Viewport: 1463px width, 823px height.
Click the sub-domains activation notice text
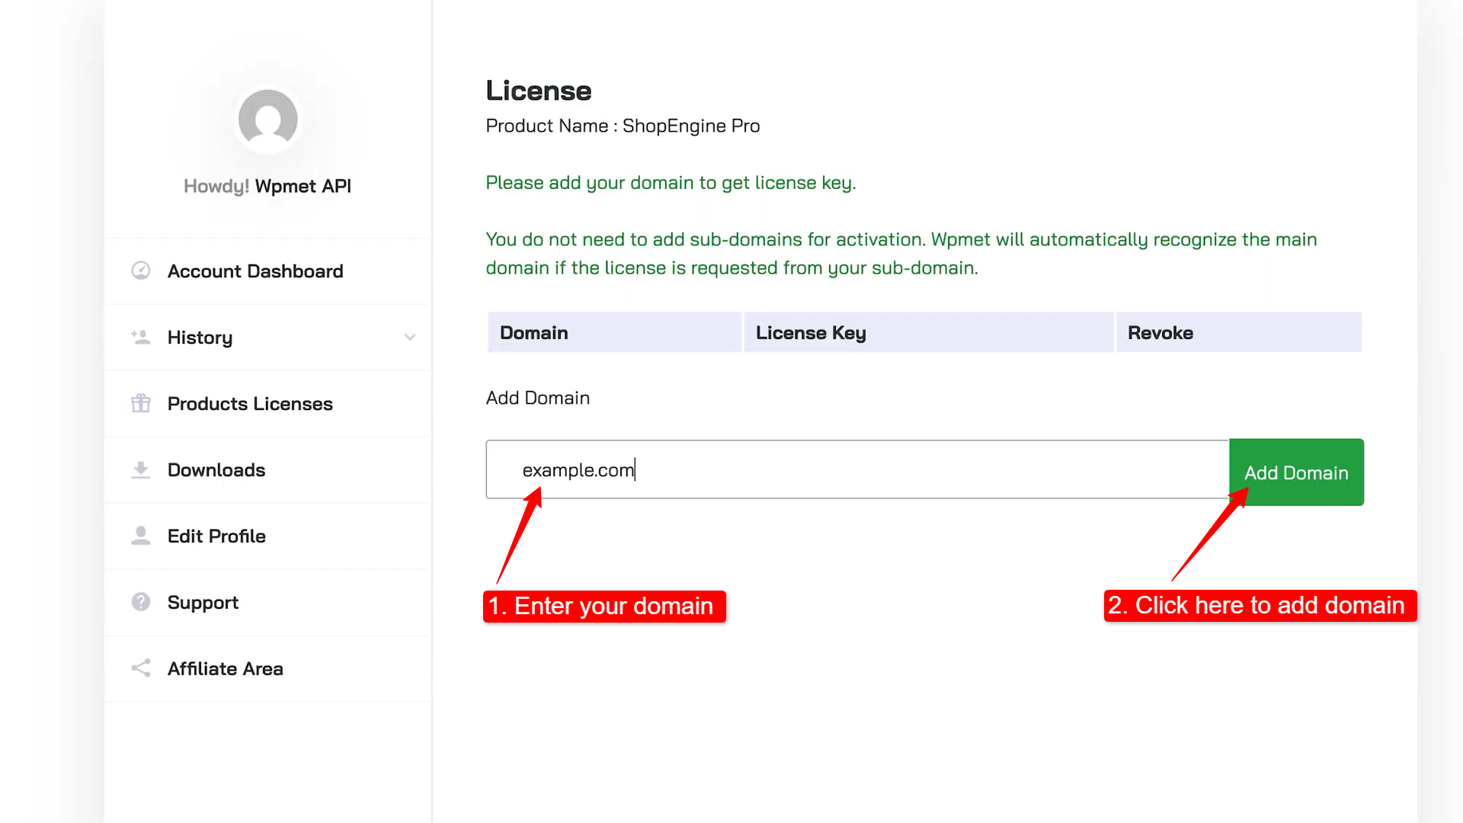pyautogui.click(x=901, y=254)
